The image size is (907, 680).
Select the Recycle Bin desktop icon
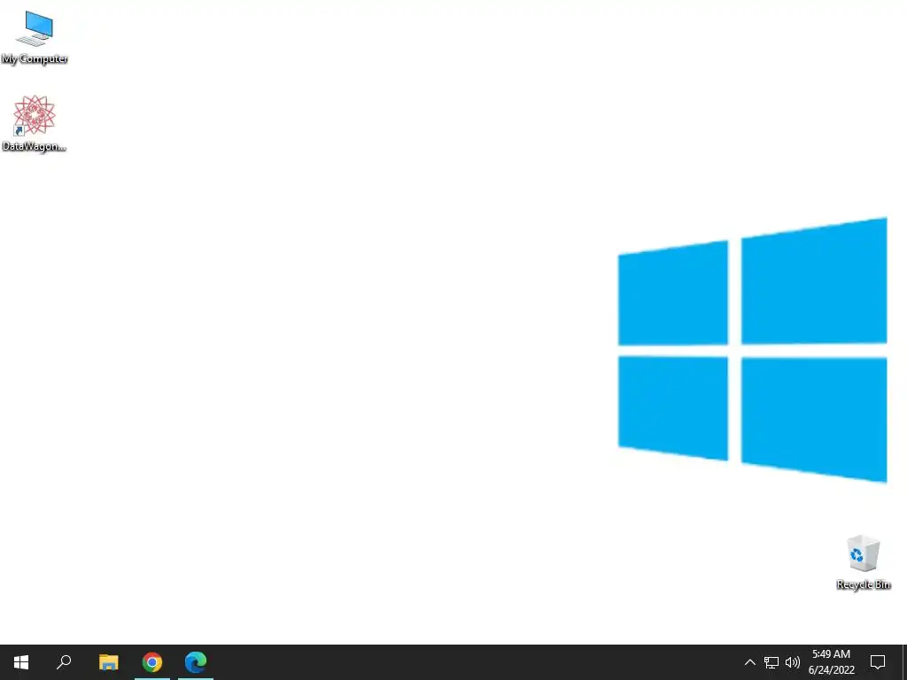click(x=863, y=562)
